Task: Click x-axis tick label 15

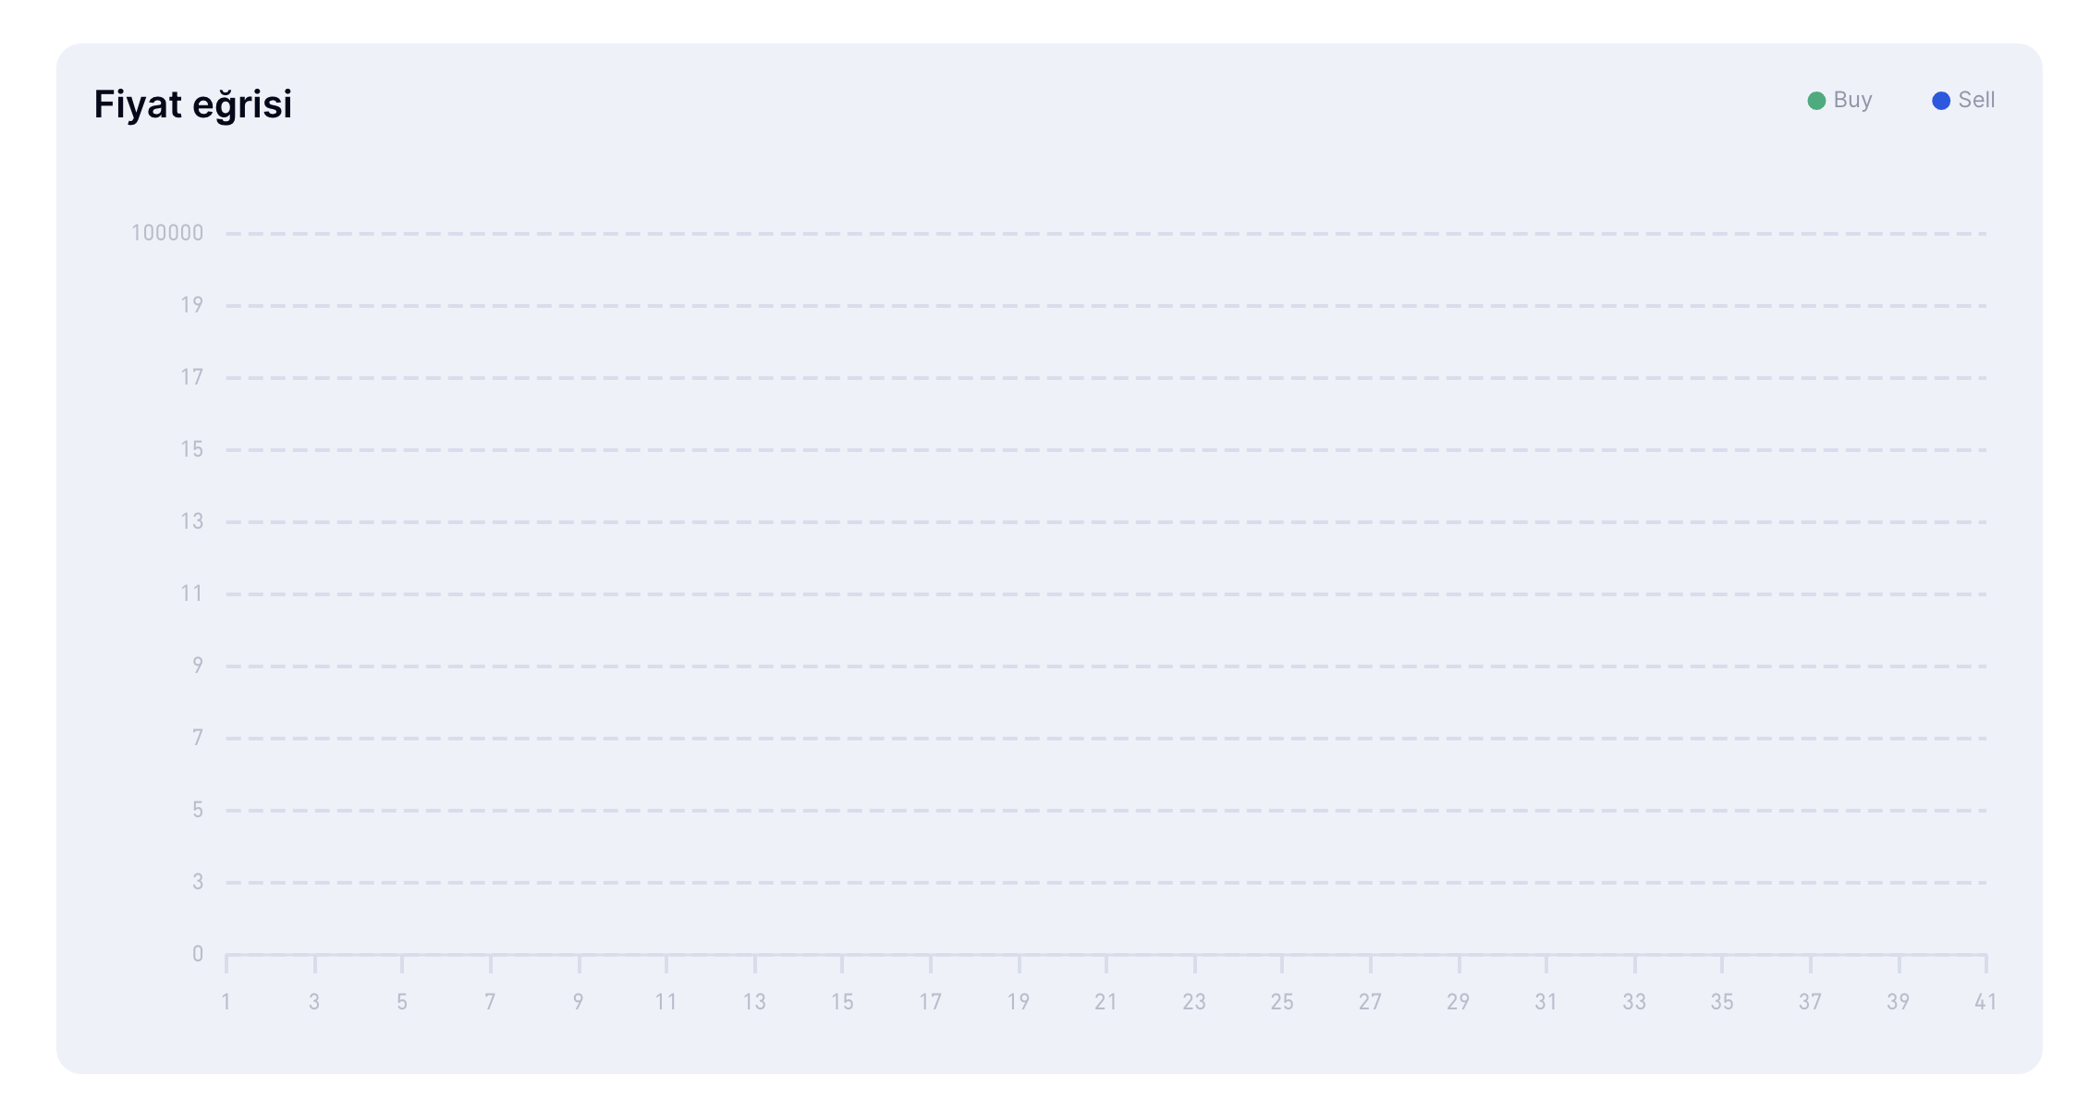Action: (842, 1002)
